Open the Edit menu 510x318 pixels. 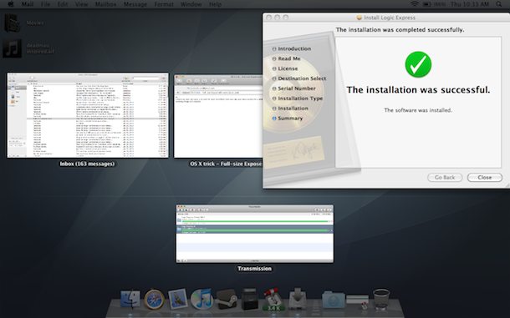[x=63, y=4]
